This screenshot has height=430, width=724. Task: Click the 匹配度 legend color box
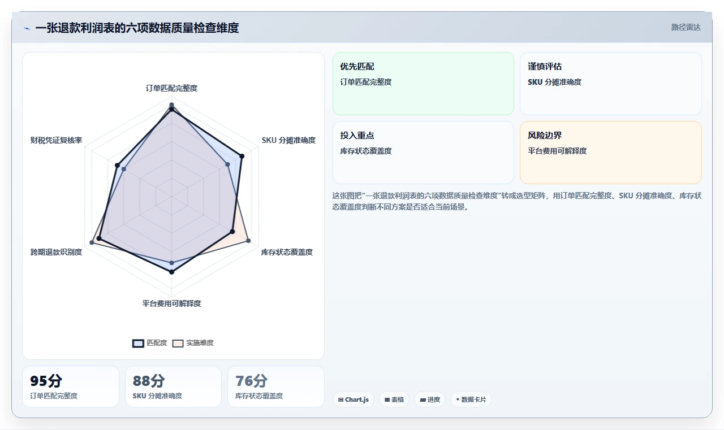coord(138,343)
